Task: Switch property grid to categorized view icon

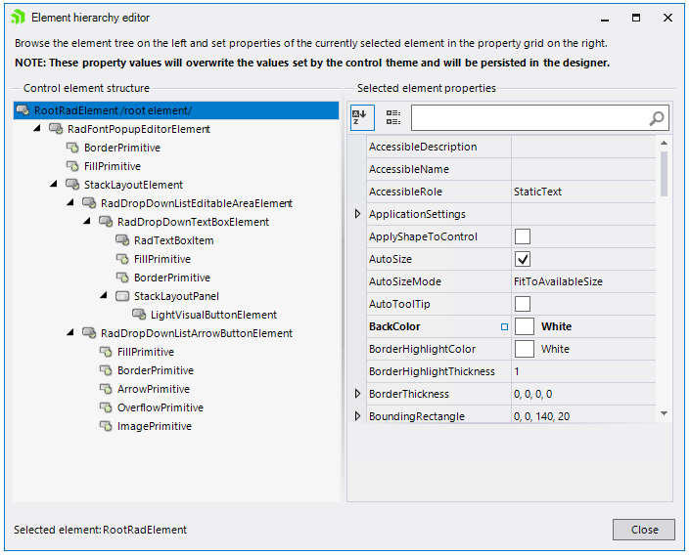Action: (393, 117)
